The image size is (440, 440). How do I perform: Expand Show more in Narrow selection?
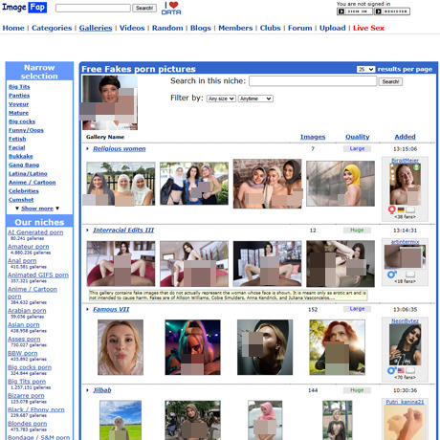click(x=37, y=209)
